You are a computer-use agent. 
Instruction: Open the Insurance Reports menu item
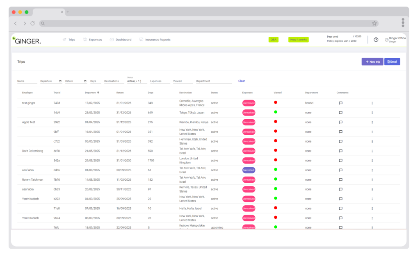155,40
